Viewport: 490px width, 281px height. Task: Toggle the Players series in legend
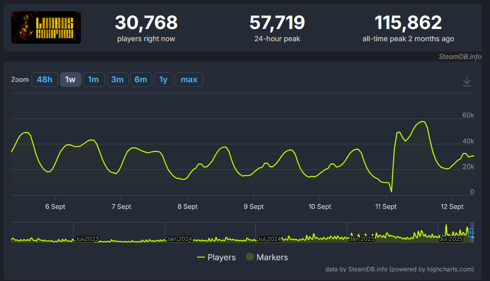(x=216, y=257)
